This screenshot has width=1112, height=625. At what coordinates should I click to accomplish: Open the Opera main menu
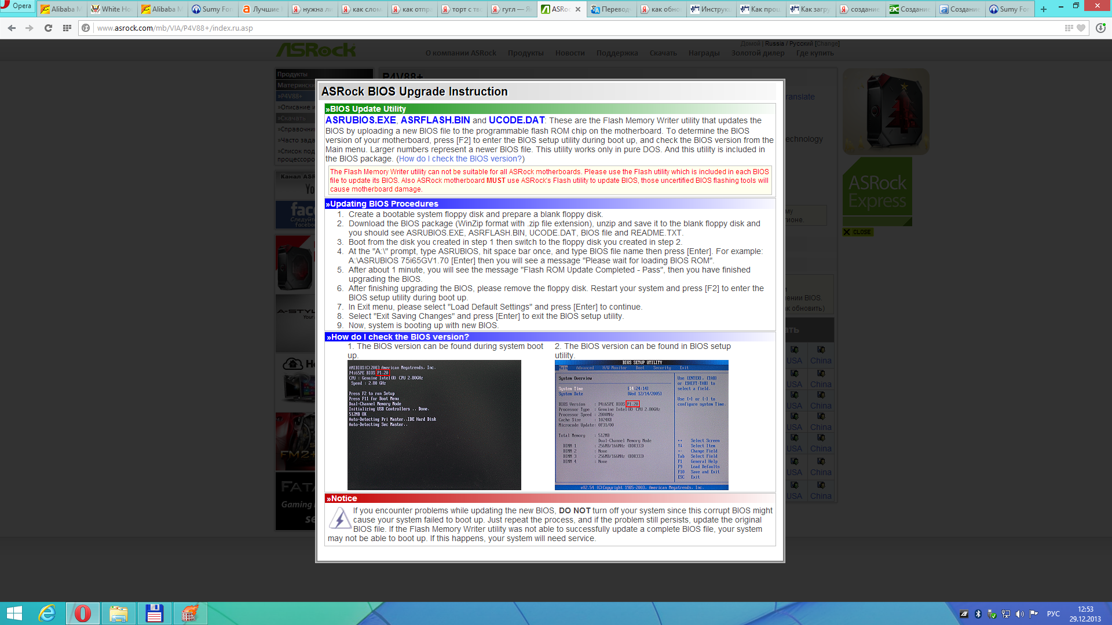(17, 6)
